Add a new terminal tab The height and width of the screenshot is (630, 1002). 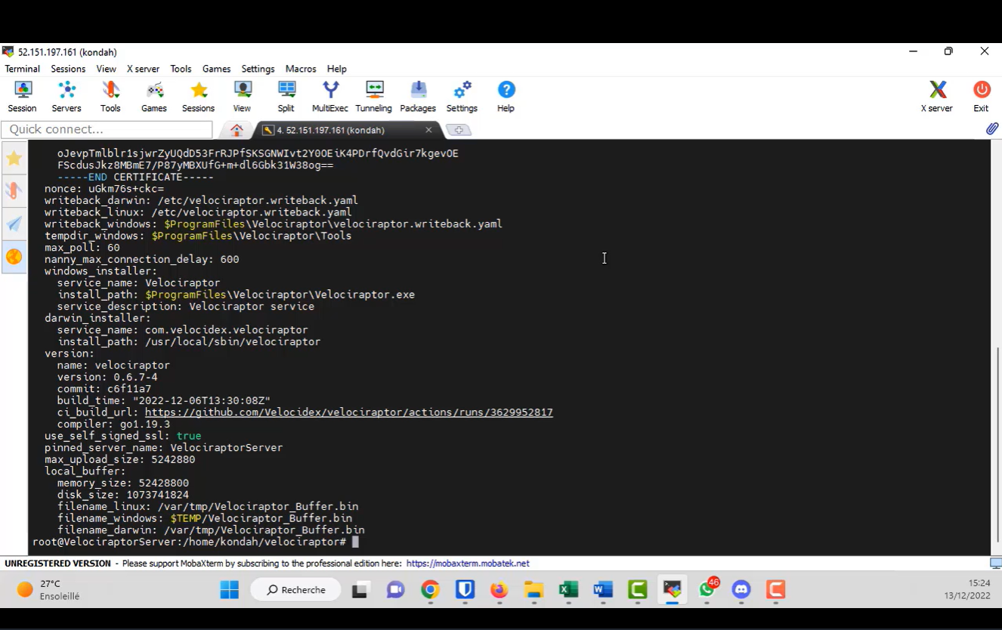[x=459, y=130]
